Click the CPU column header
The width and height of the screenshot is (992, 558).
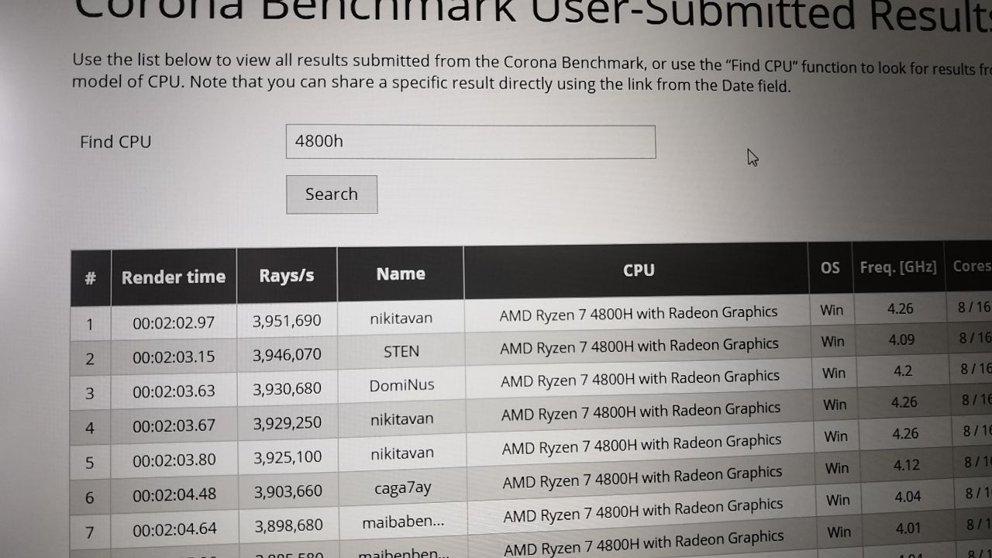click(639, 270)
